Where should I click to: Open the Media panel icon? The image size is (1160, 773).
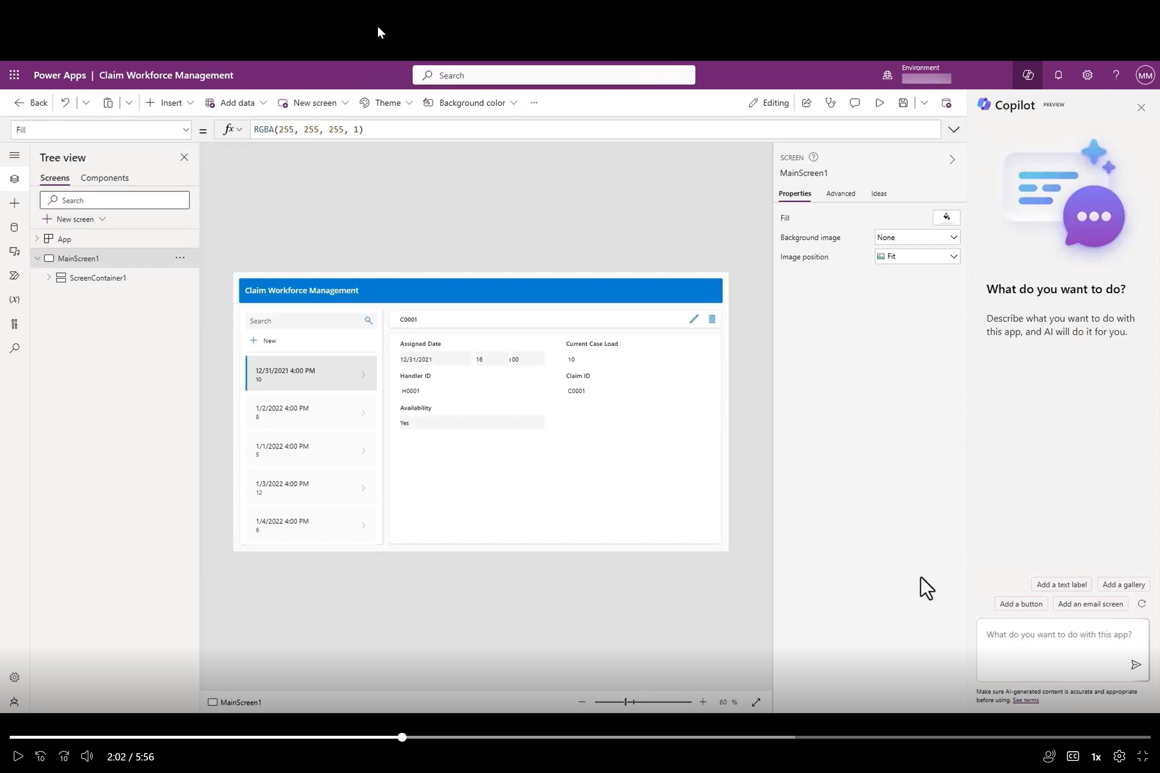[14, 251]
